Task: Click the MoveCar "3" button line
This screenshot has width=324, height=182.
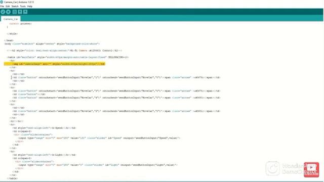Action: coord(116,91)
